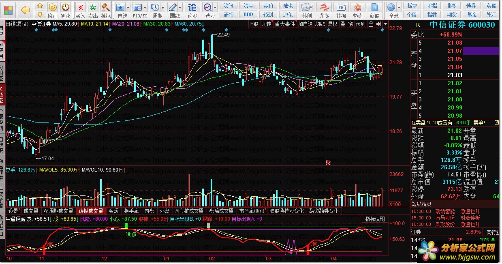Go back with yellow left arrow
Screen dimensions: 502x264
[25, 10]
